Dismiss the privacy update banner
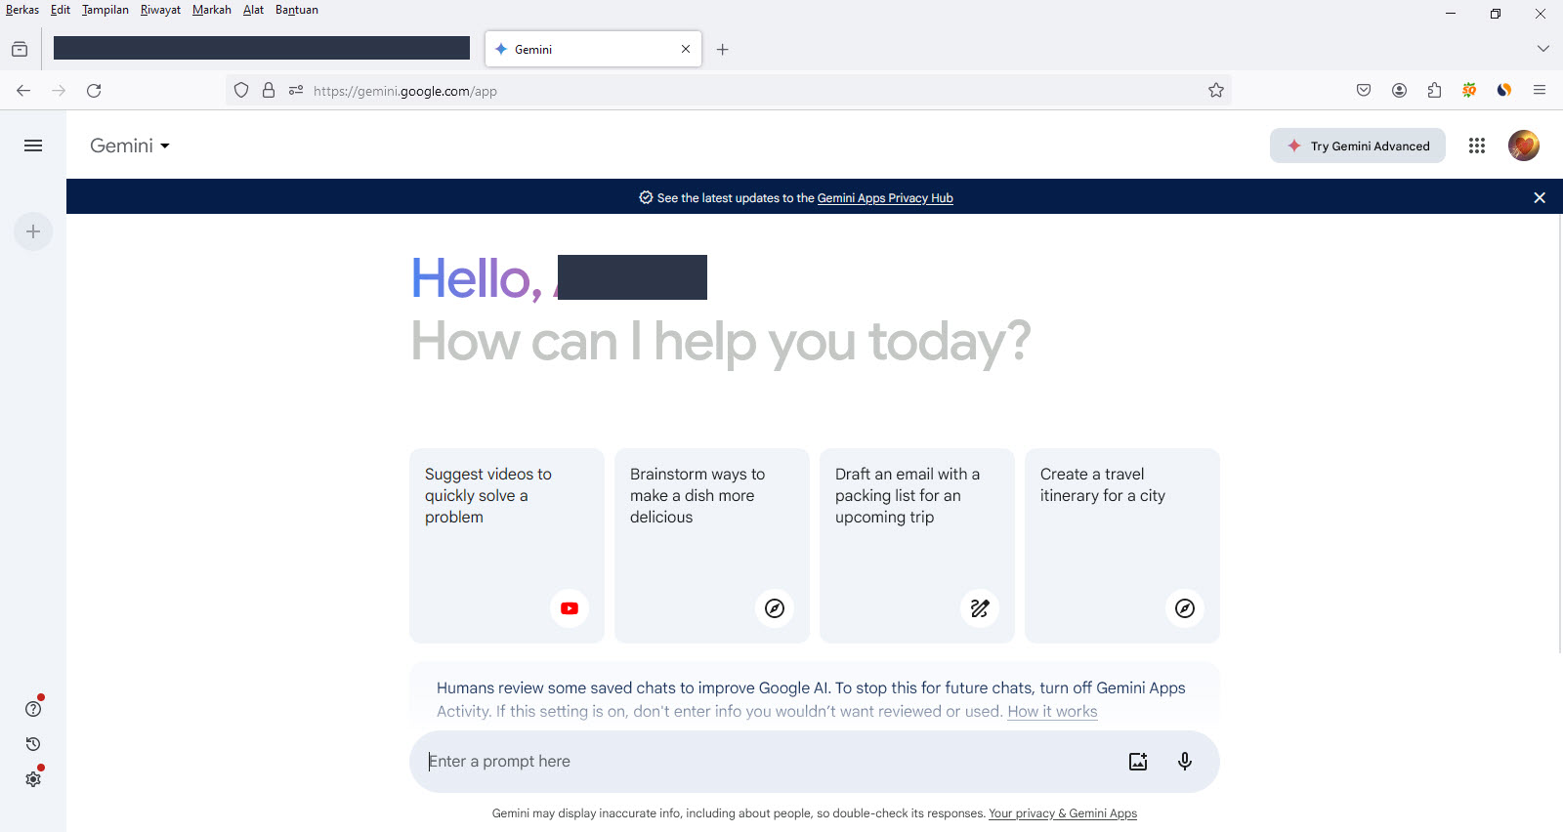 click(1539, 198)
